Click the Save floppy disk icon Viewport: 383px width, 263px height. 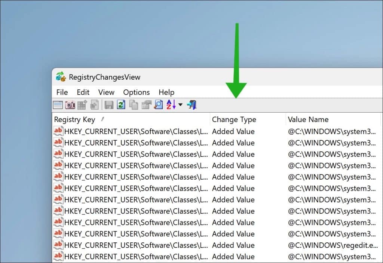coord(109,105)
